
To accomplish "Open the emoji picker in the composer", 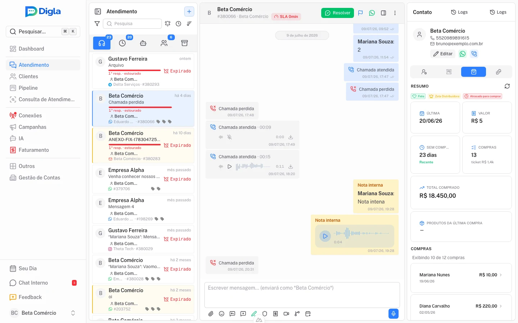I will (x=222, y=314).
